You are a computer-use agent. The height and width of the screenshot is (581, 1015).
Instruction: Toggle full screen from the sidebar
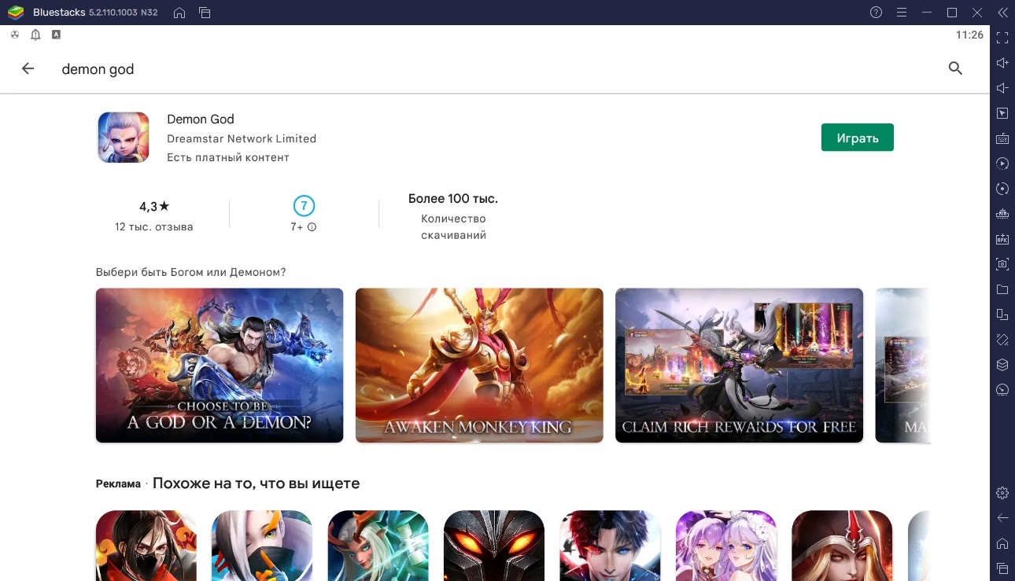click(x=1002, y=38)
